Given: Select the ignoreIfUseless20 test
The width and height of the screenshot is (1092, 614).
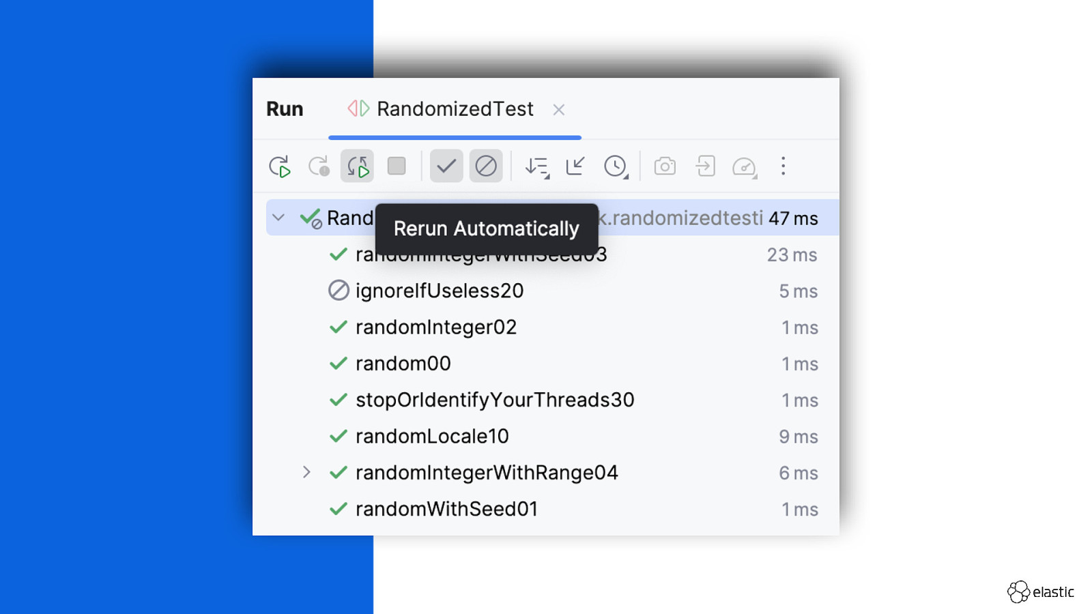Looking at the screenshot, I should (x=439, y=291).
